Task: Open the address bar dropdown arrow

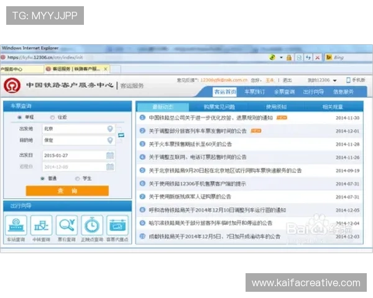Action: point(281,57)
